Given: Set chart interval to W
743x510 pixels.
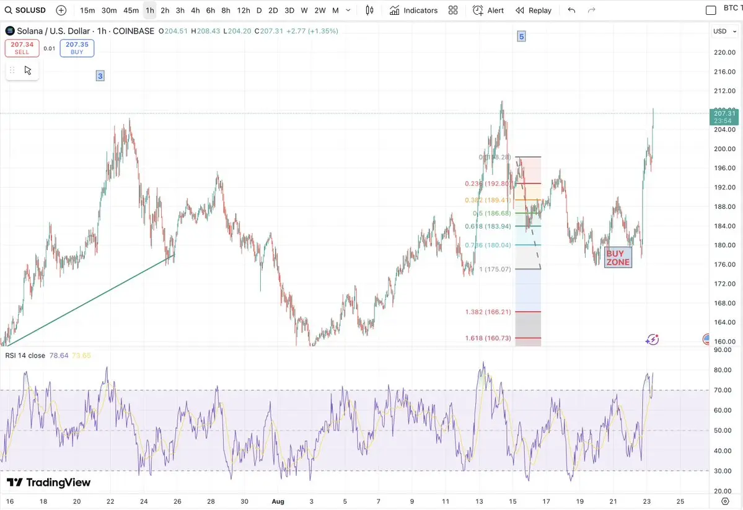Looking at the screenshot, I should pos(304,10).
